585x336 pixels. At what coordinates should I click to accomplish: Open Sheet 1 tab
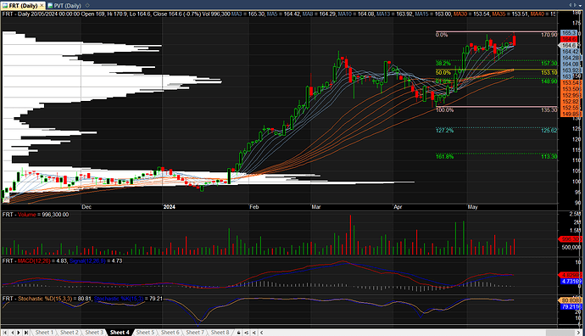point(44,333)
